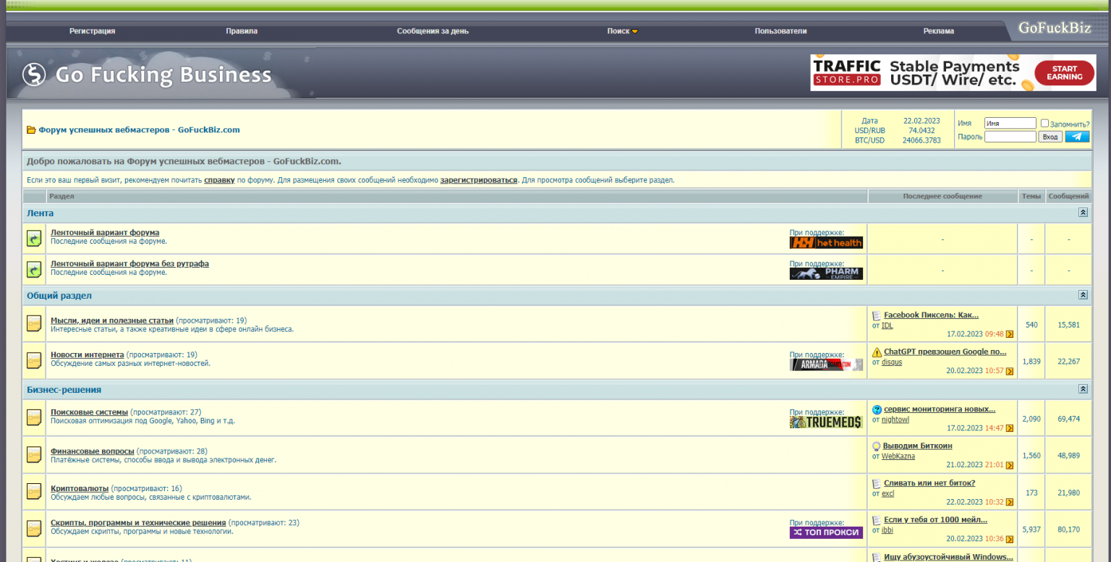Click the TRUEMEDS sponsor banner

826,422
